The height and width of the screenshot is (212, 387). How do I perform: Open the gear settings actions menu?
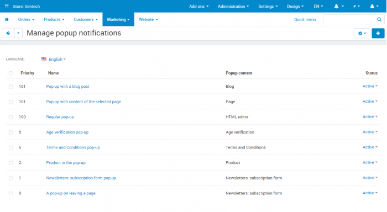[362, 33]
